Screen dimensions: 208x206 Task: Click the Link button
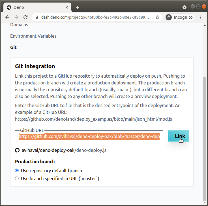(x=178, y=136)
